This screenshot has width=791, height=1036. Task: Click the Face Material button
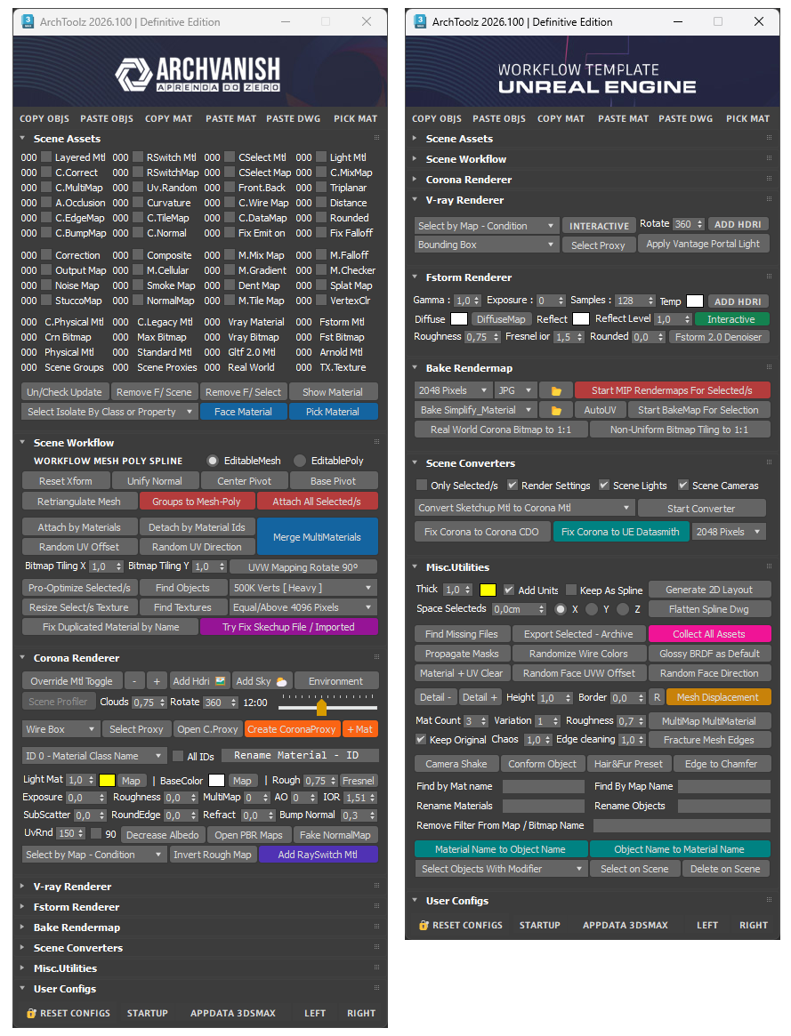tap(243, 412)
